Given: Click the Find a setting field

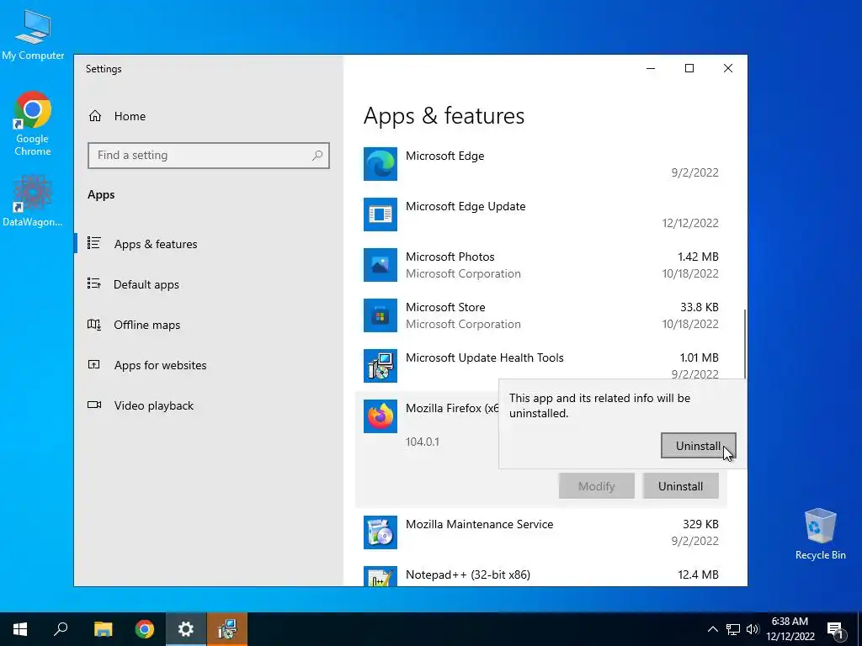Looking at the screenshot, I should 209,156.
